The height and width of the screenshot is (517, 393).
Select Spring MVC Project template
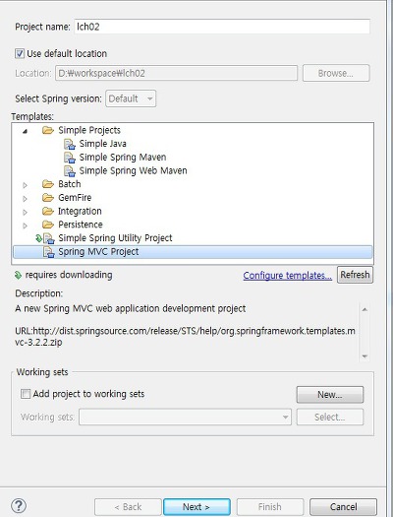pyautogui.click(x=193, y=252)
